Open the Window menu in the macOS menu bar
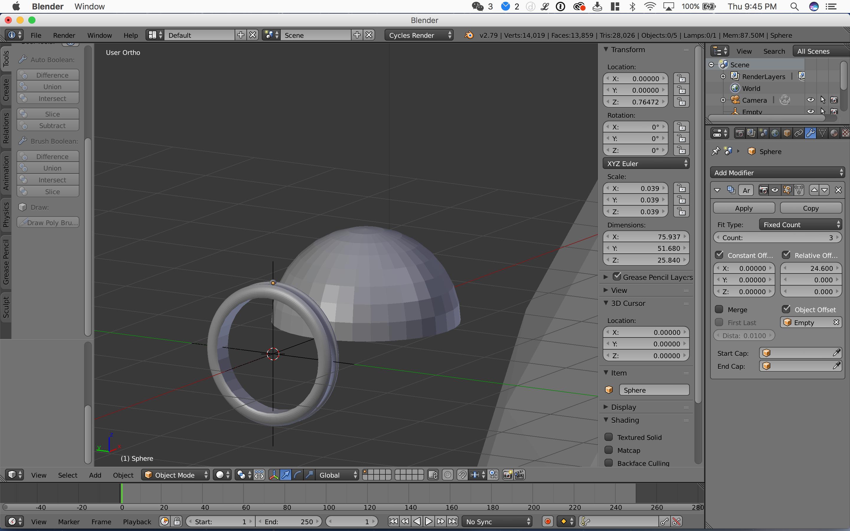Image resolution: width=850 pixels, height=531 pixels. [89, 6]
